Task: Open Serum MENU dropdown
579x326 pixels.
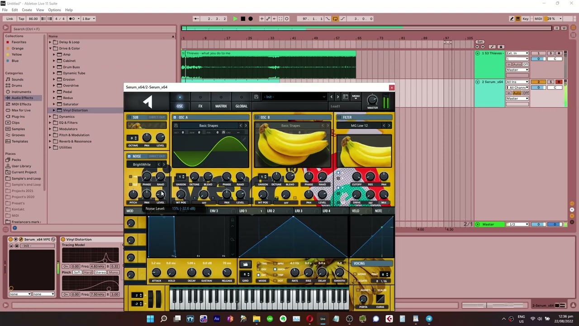Action: 356,96
